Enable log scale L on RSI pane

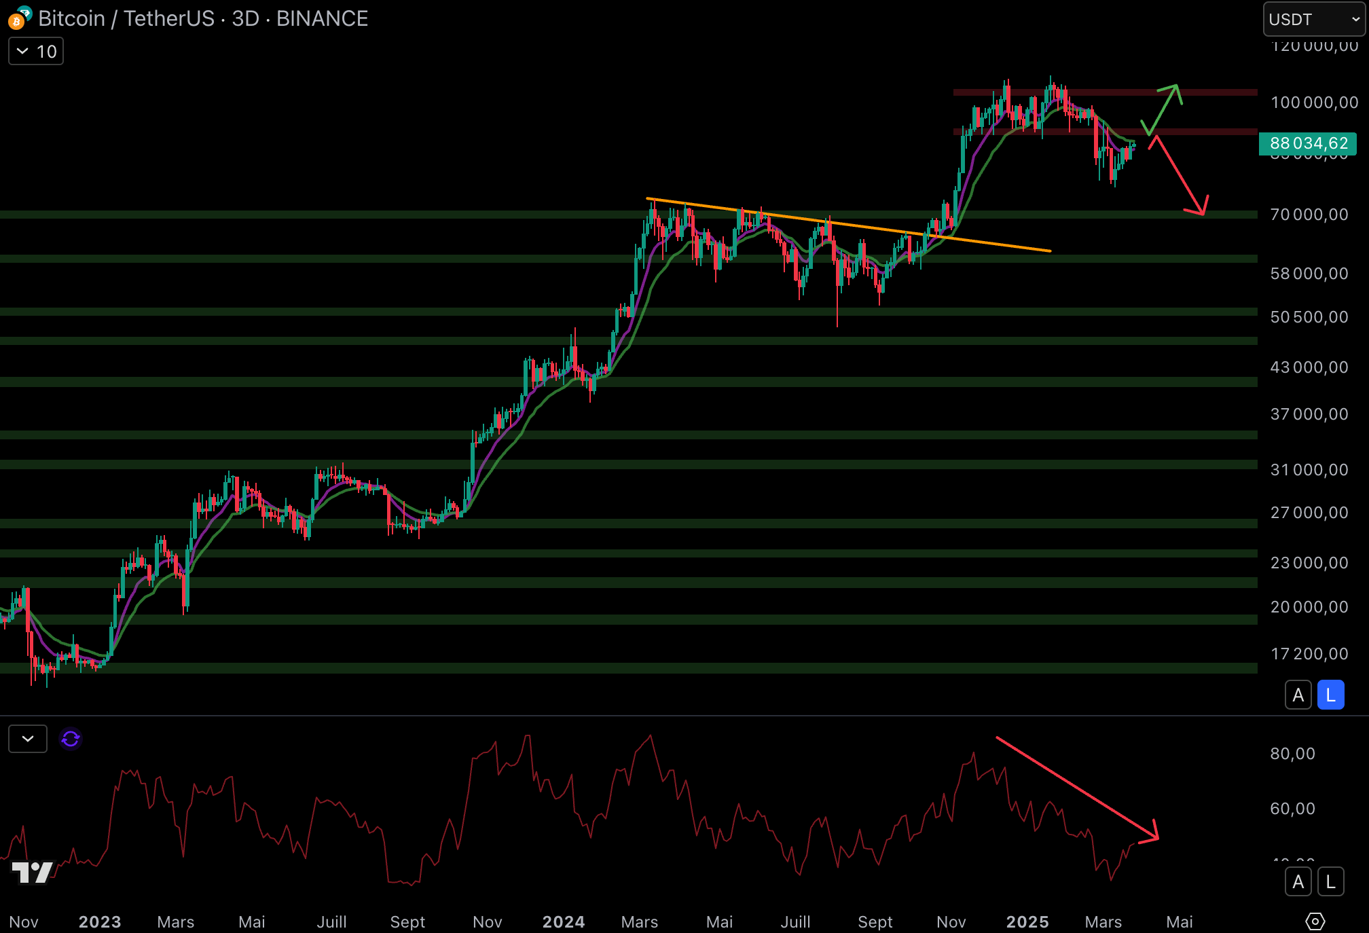pyautogui.click(x=1330, y=882)
